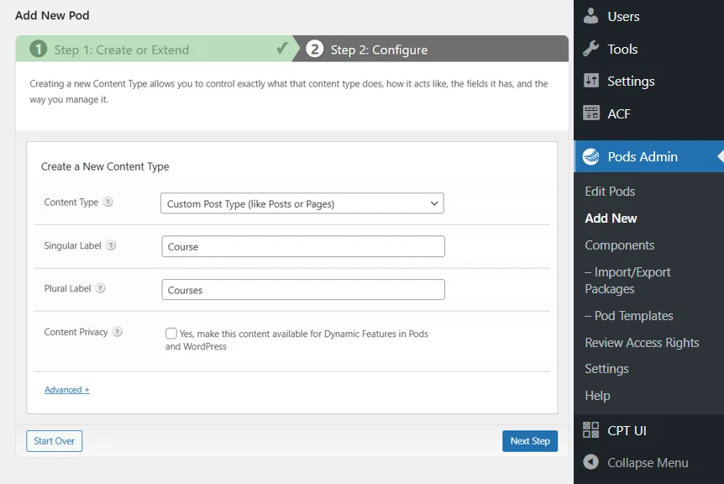Click the 'Add New Pod' page heading
The width and height of the screenshot is (724, 484).
point(52,15)
